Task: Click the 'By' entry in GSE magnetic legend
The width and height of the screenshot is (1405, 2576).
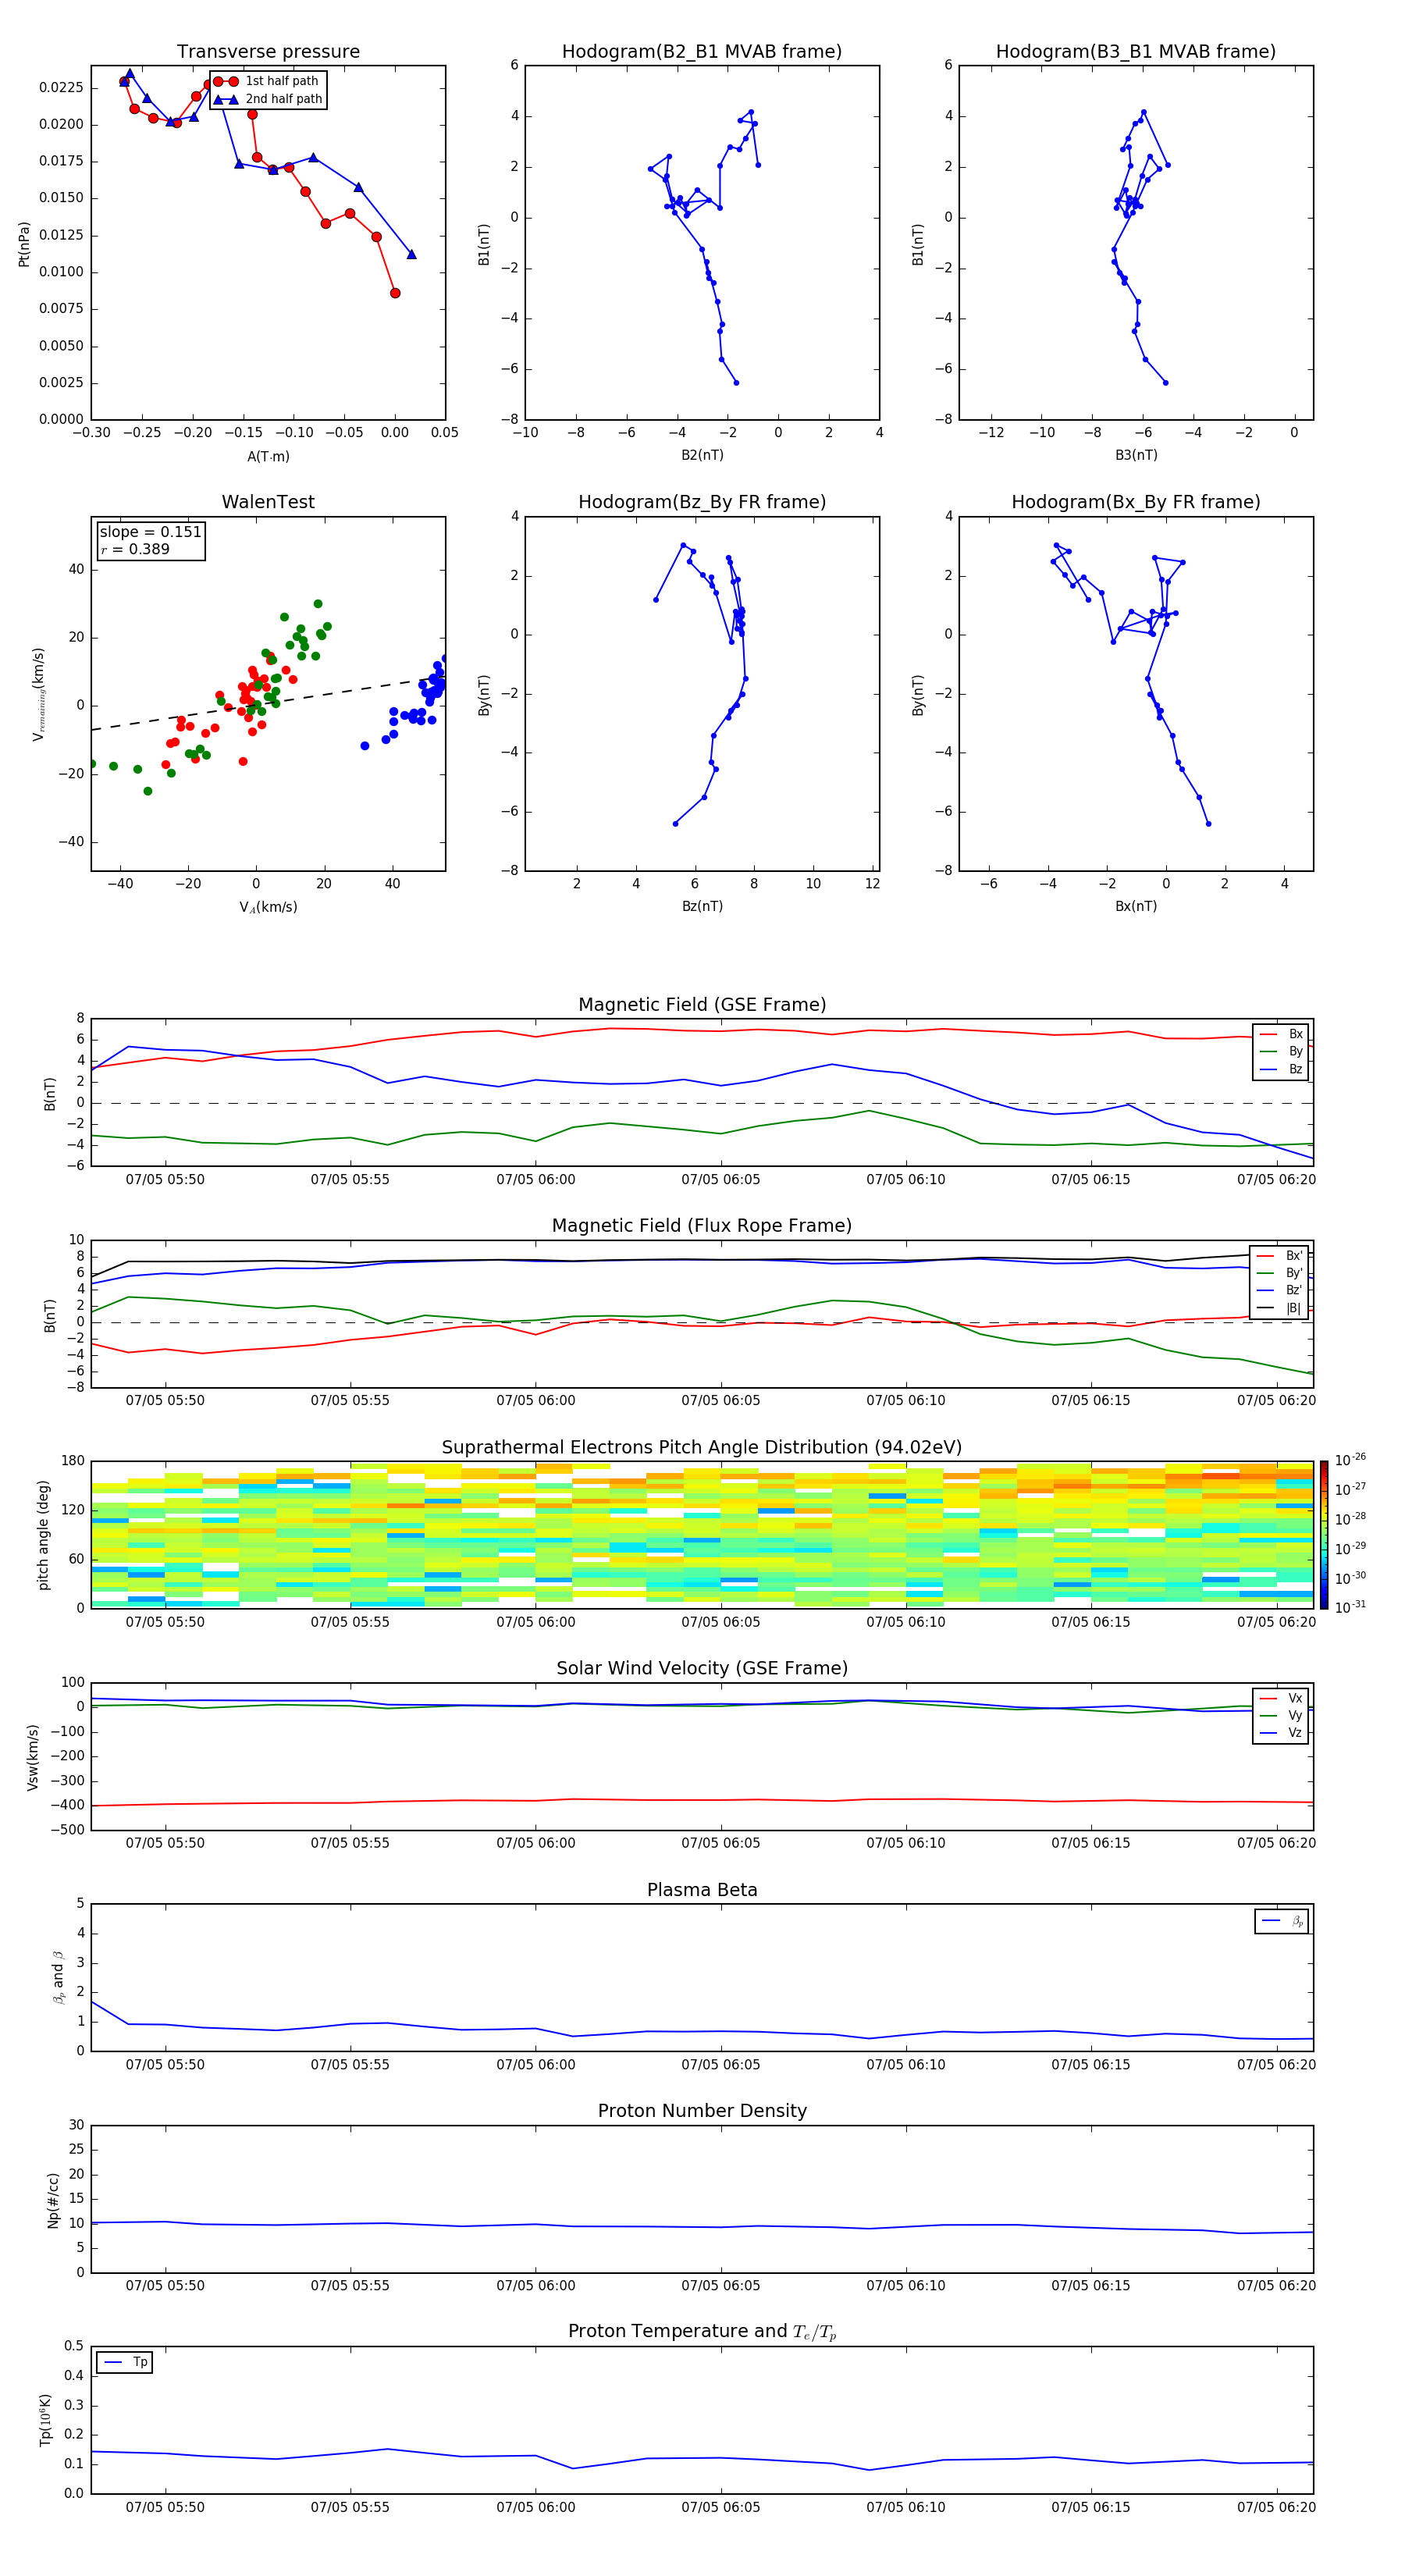Action: [x=1282, y=1052]
